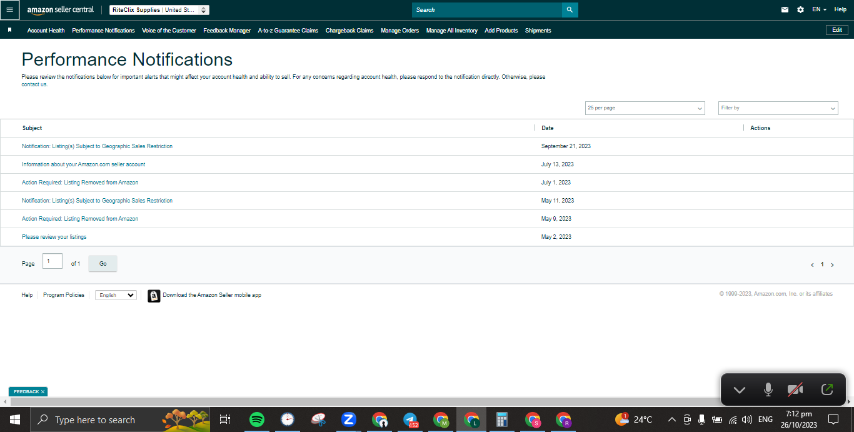Viewport: 854px width, 432px height.
Task: Open the September 21 Geographic Sales Restriction notification
Action: [97, 146]
